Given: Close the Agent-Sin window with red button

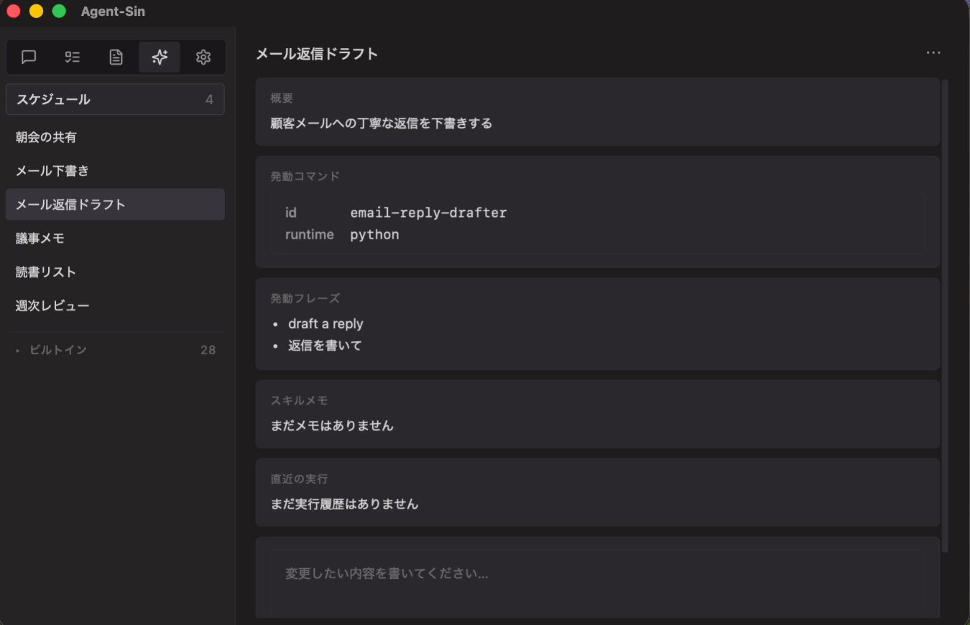Looking at the screenshot, I should pyautogui.click(x=14, y=11).
